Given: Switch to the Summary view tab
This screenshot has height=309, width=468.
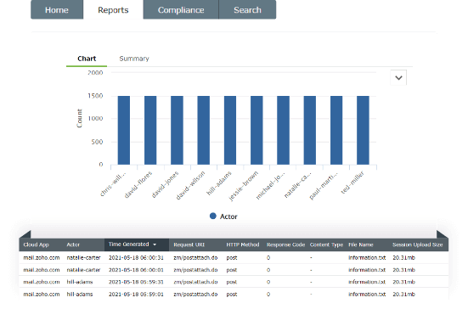Looking at the screenshot, I should [x=134, y=59].
